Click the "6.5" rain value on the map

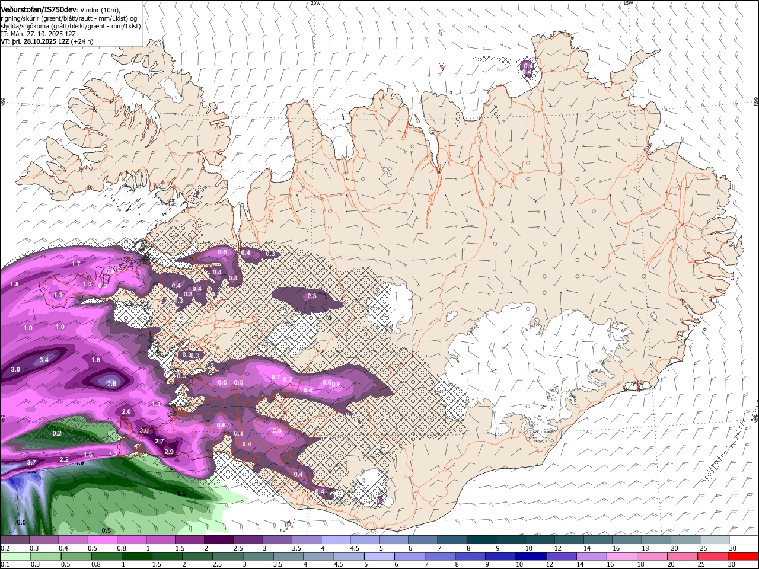coord(21,522)
